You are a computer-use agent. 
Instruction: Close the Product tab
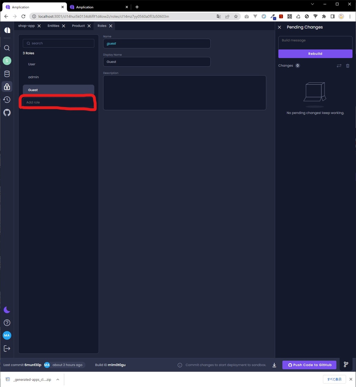[89, 26]
